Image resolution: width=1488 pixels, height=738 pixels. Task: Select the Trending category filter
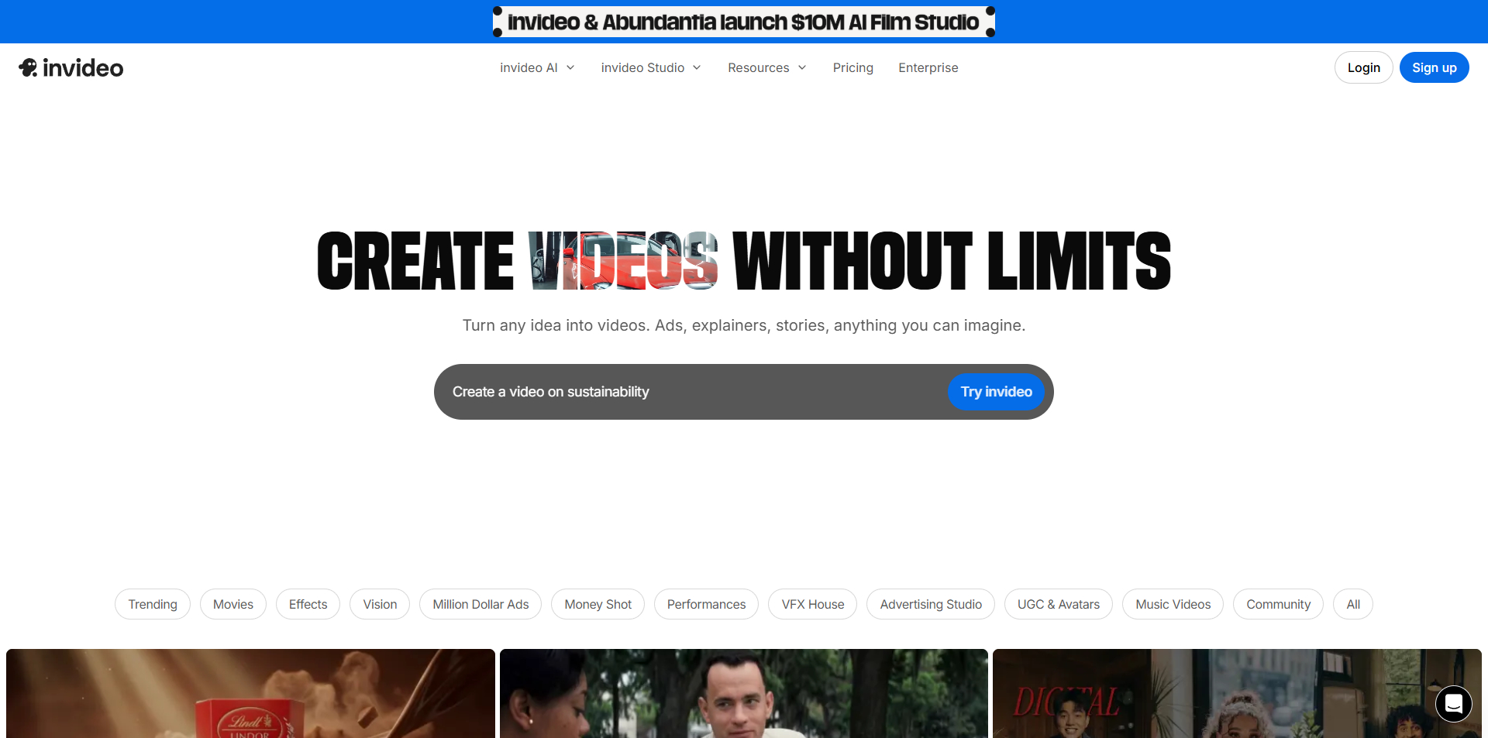tap(152, 604)
